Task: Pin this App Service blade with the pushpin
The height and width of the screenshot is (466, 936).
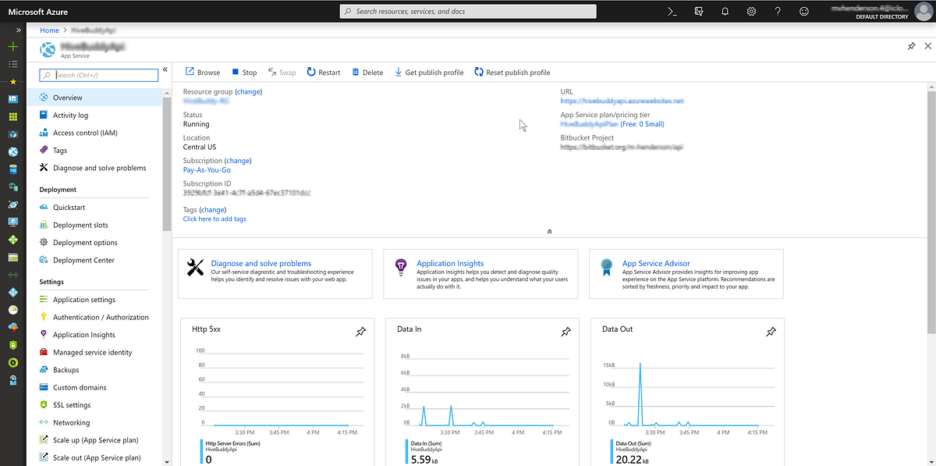Action: pyautogui.click(x=911, y=46)
